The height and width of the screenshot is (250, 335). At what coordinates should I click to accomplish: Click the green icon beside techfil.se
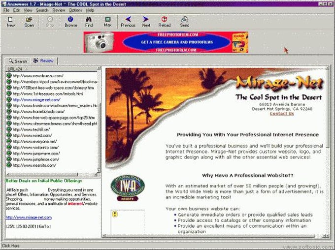coord(9,129)
